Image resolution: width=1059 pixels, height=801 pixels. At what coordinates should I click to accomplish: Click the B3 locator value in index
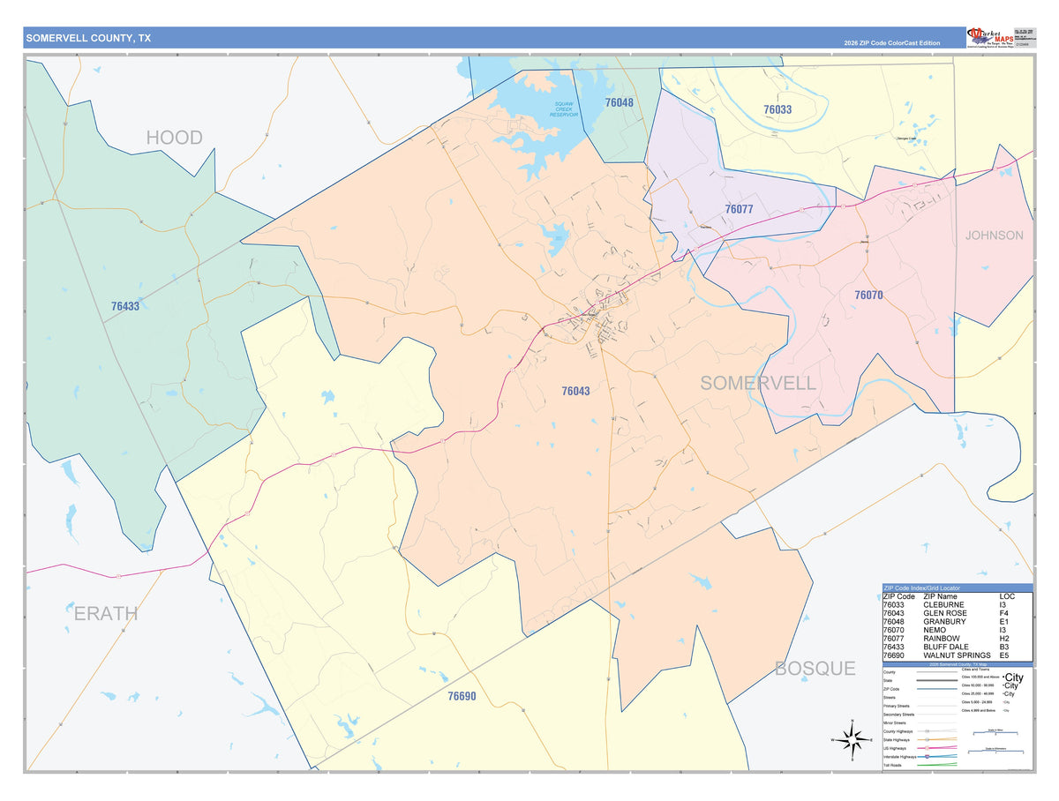(x=1004, y=648)
